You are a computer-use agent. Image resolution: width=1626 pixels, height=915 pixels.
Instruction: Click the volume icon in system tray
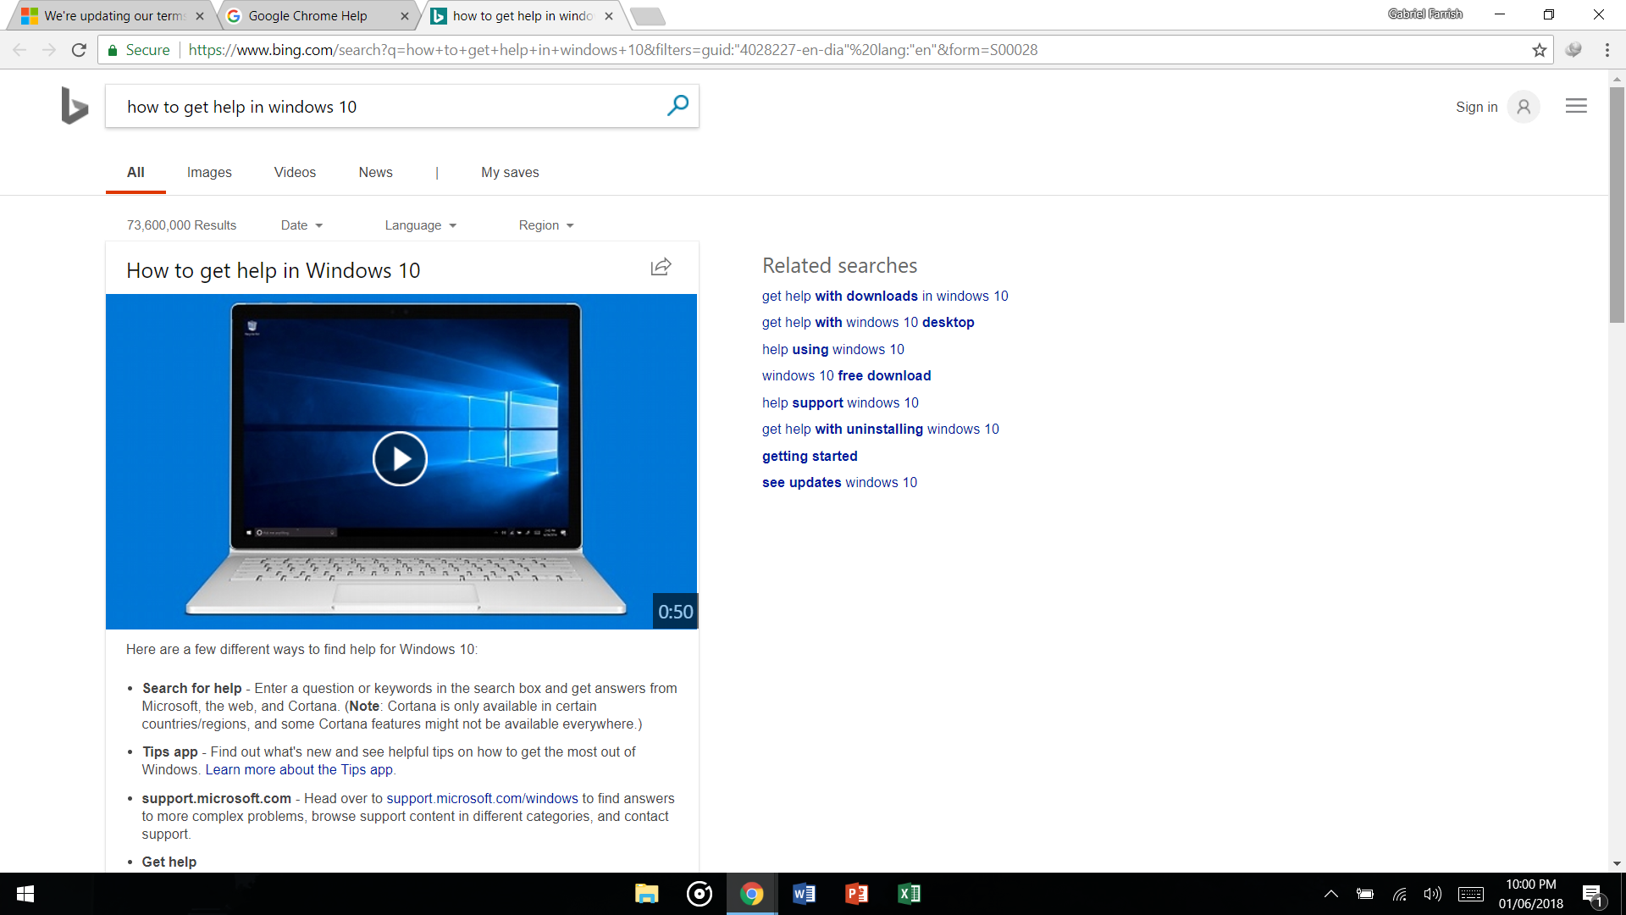coord(1432,894)
